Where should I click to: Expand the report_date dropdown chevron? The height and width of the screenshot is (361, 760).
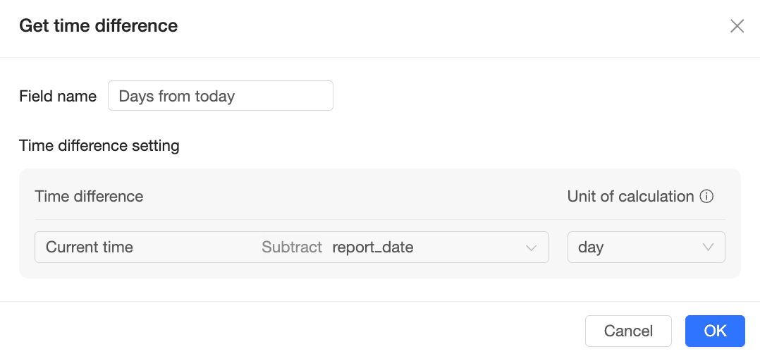click(532, 247)
